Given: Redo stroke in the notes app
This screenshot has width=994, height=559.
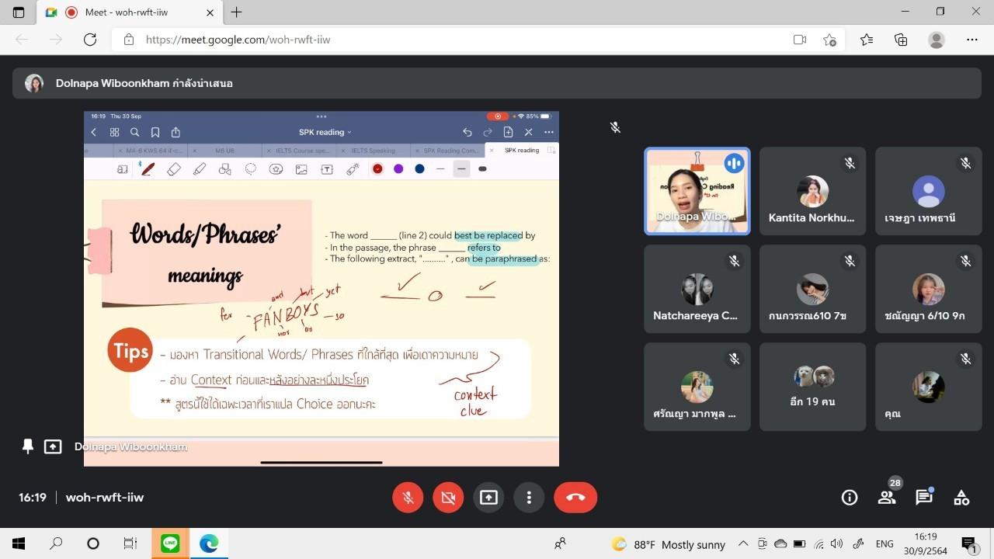Looking at the screenshot, I should point(488,132).
